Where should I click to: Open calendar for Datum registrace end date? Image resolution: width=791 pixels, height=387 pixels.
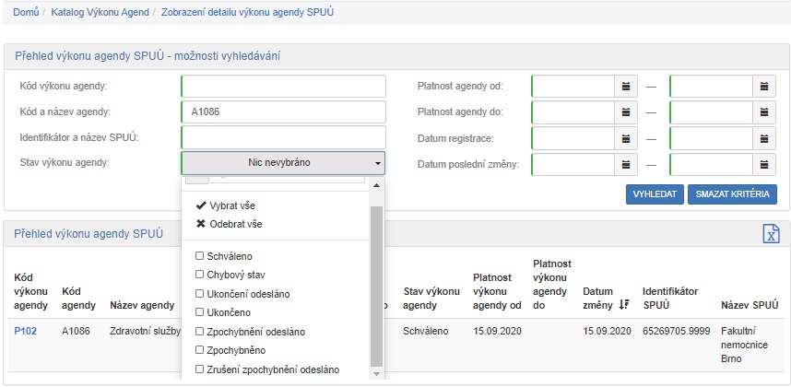click(765, 138)
